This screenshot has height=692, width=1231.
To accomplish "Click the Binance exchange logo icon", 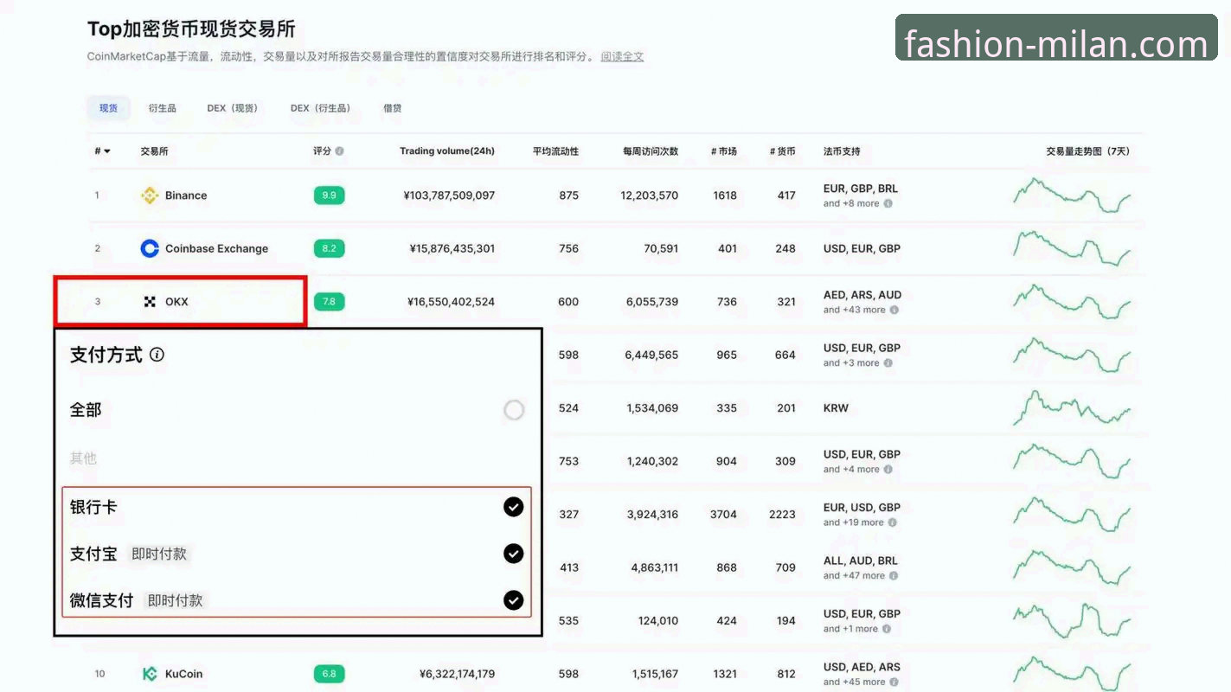I will click(150, 195).
